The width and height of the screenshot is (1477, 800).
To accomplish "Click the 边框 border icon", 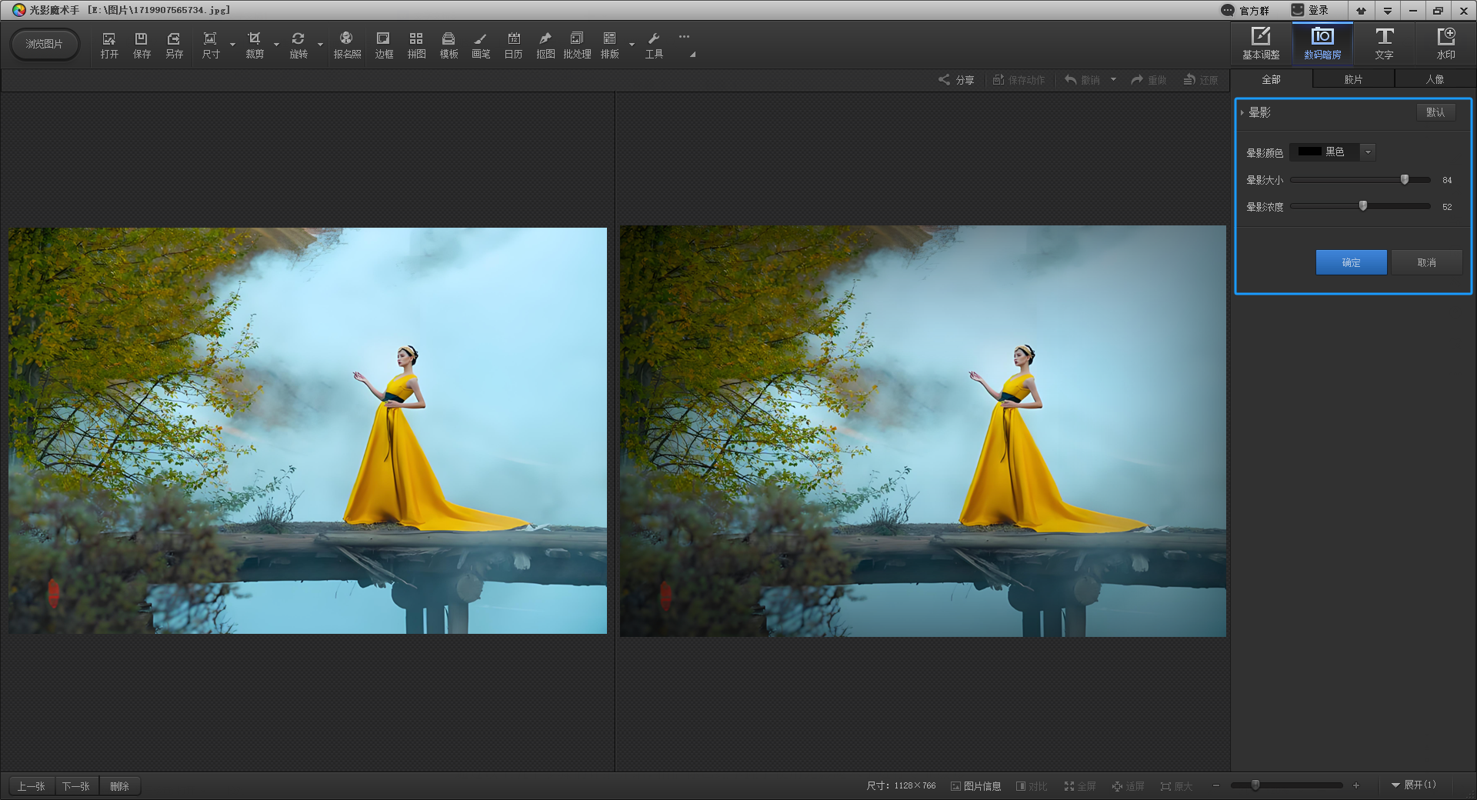I will (x=384, y=45).
